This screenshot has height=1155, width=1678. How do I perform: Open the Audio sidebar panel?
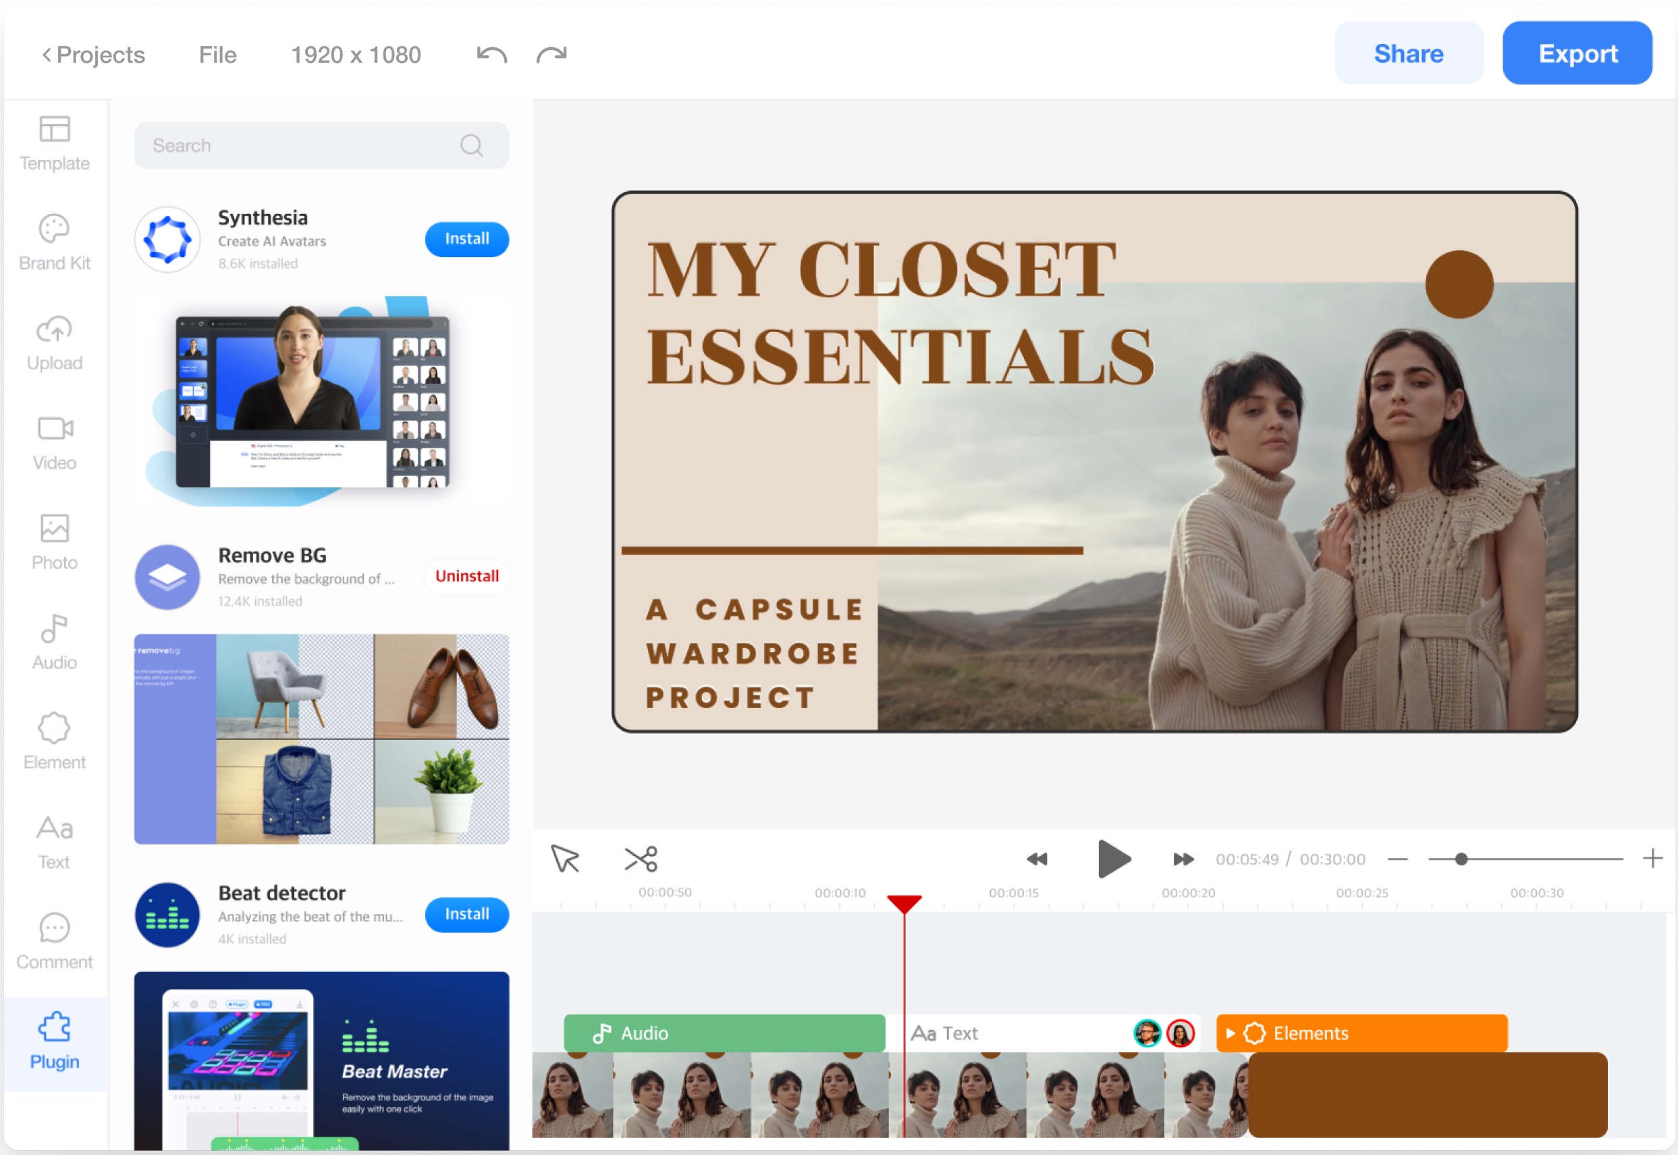54,643
